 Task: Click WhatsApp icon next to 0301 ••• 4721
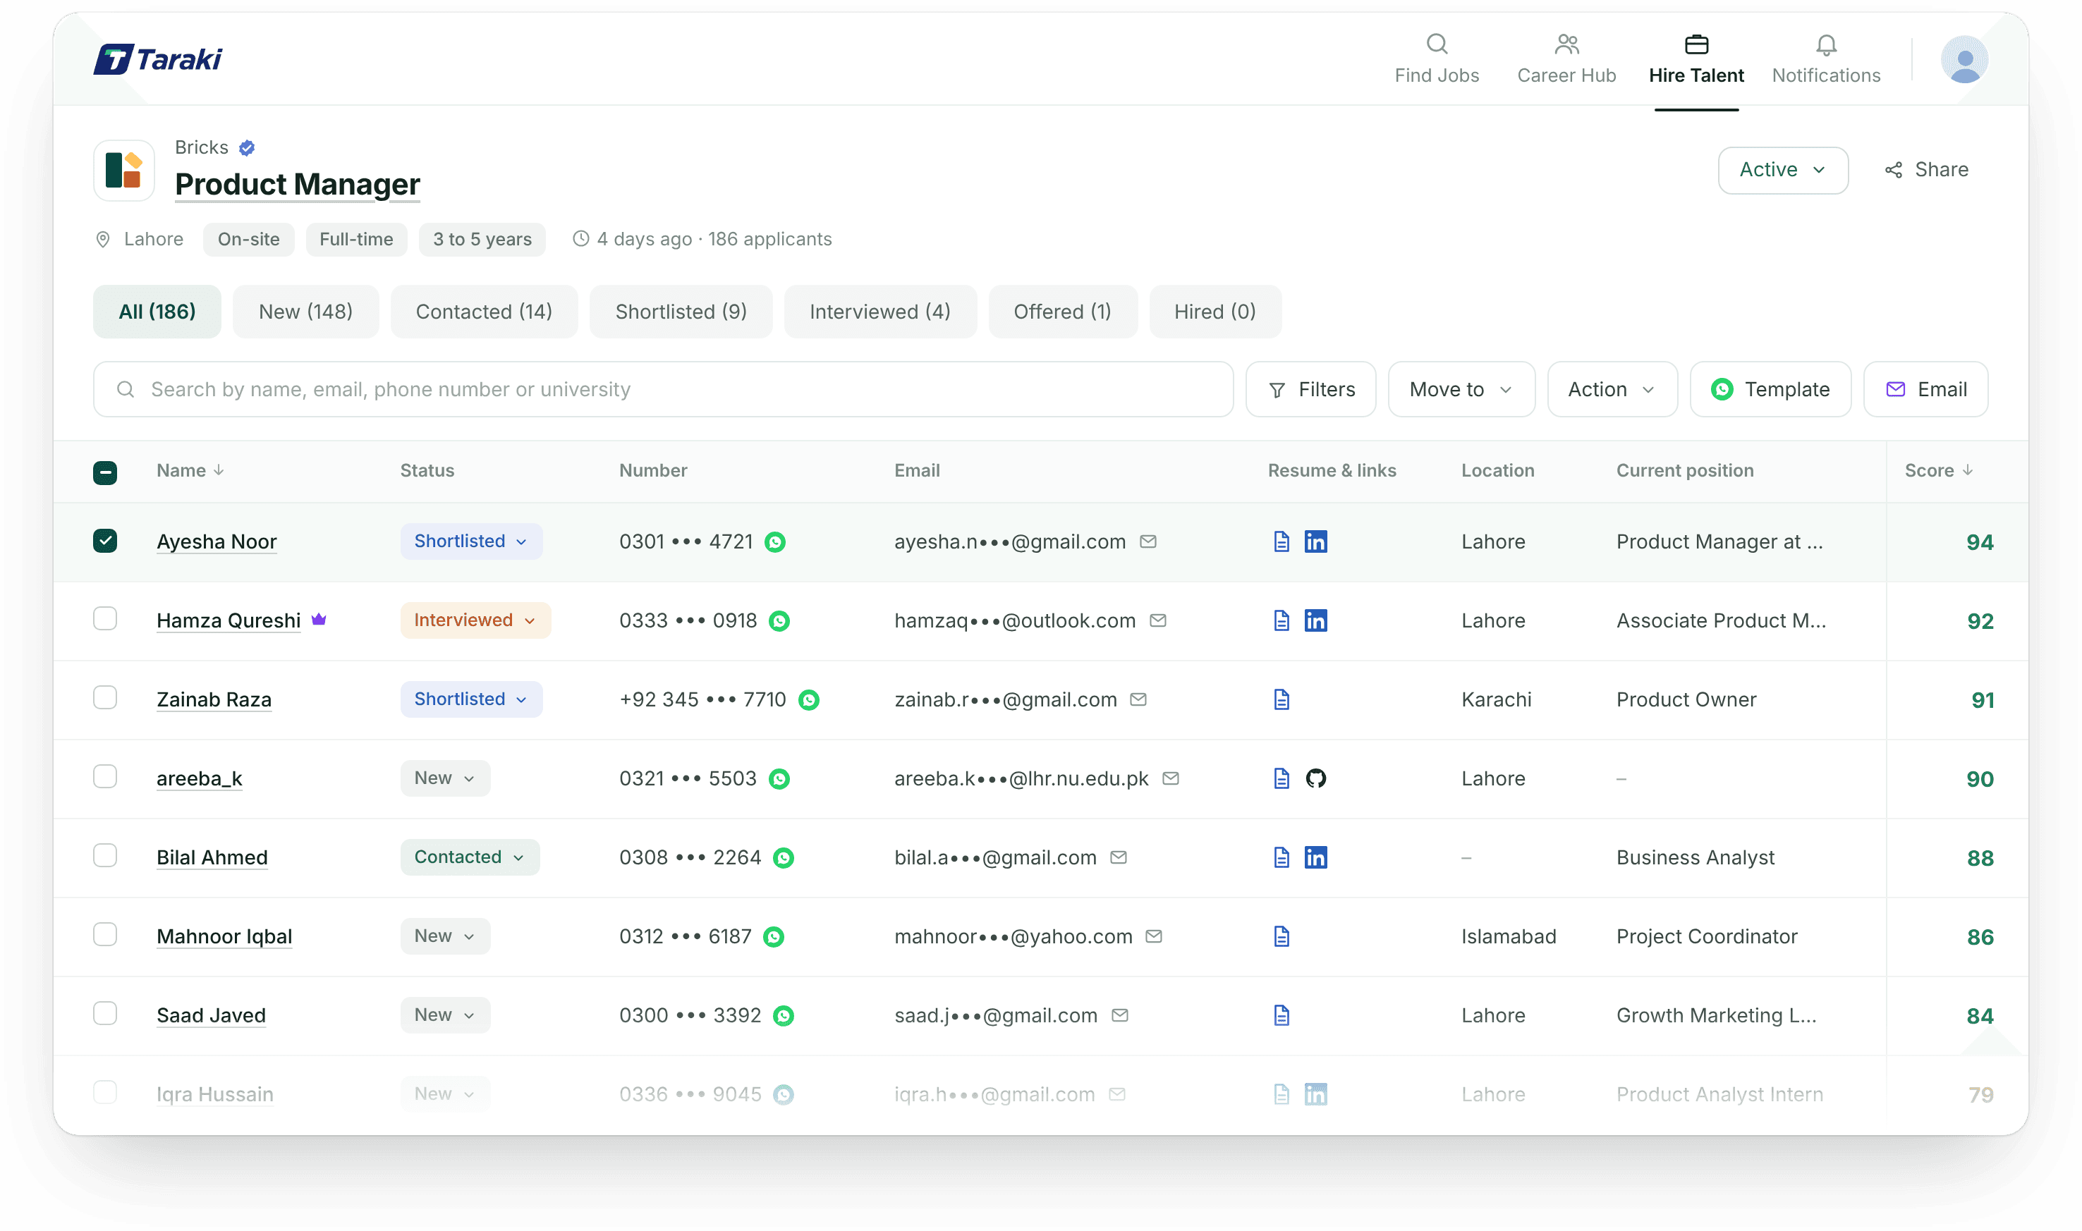[x=774, y=541]
